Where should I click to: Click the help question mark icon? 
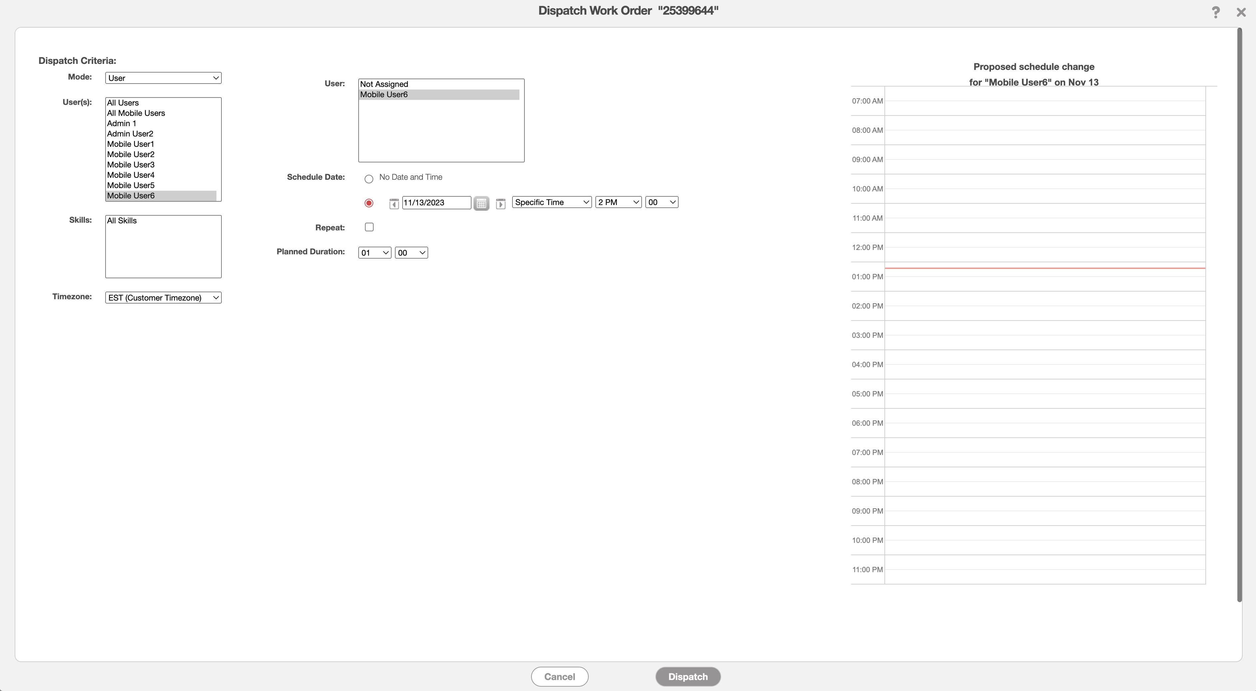point(1215,12)
